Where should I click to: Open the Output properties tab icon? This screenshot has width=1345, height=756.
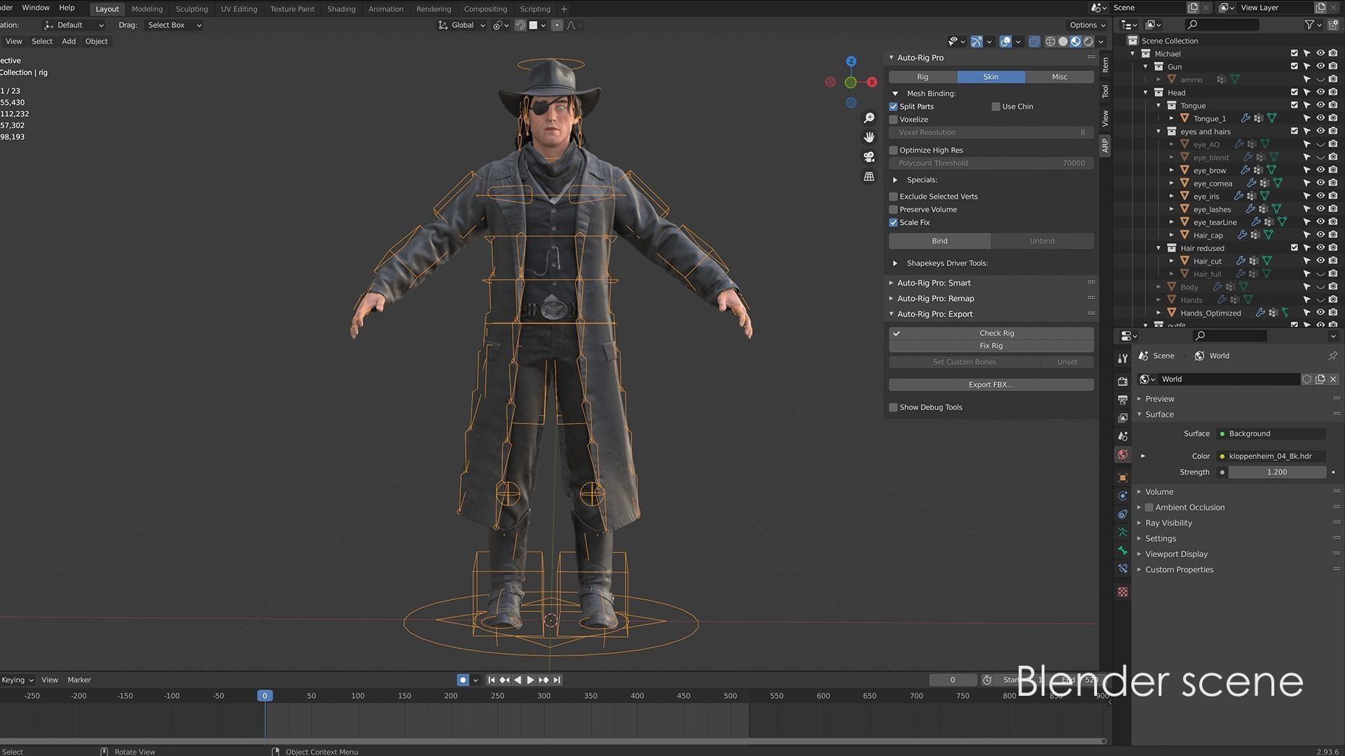(x=1123, y=400)
